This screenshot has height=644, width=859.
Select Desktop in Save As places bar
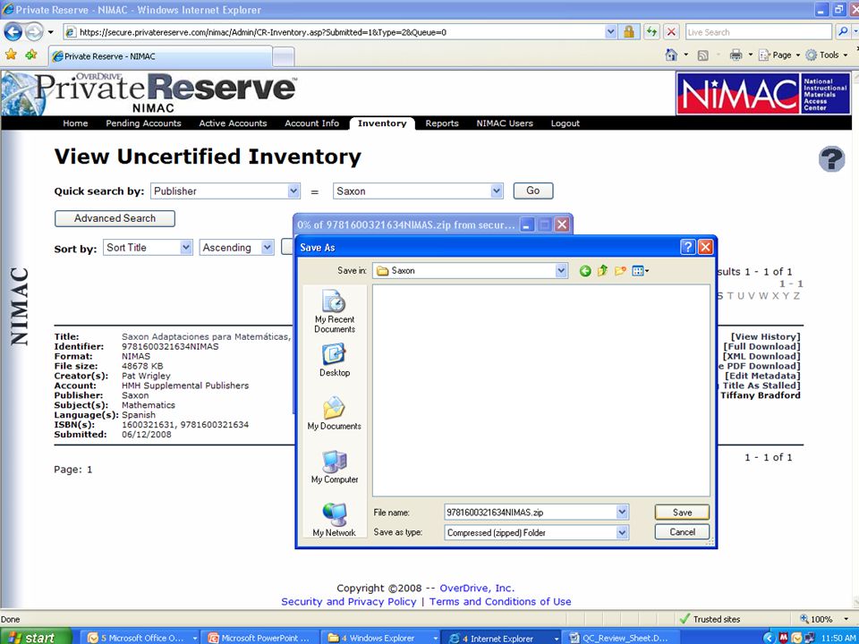pos(334,360)
